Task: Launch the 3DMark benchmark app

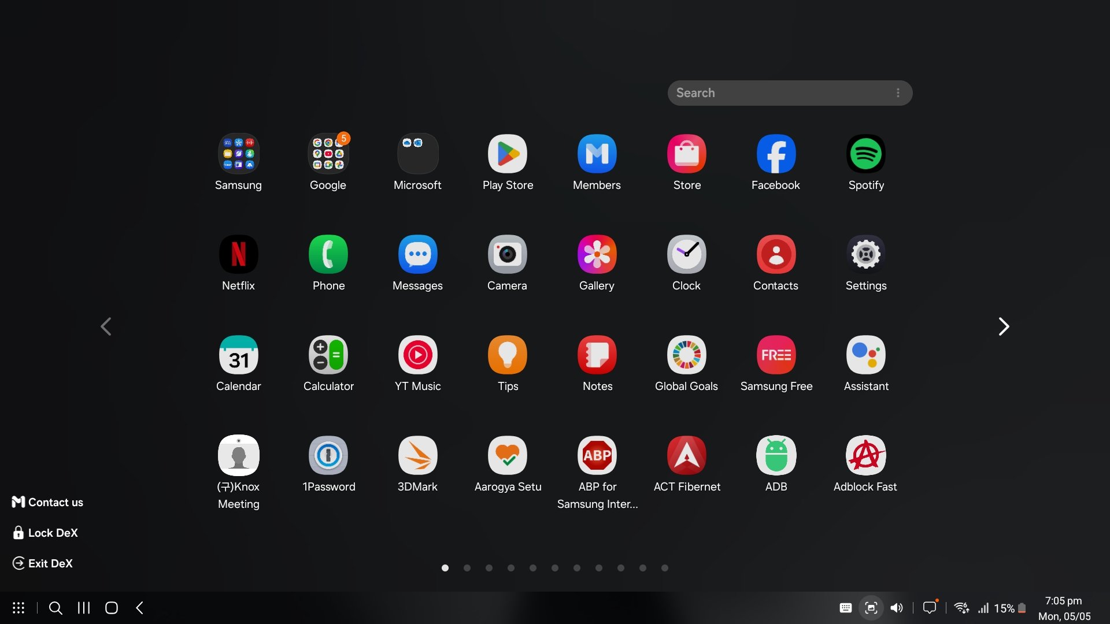Action: click(417, 455)
